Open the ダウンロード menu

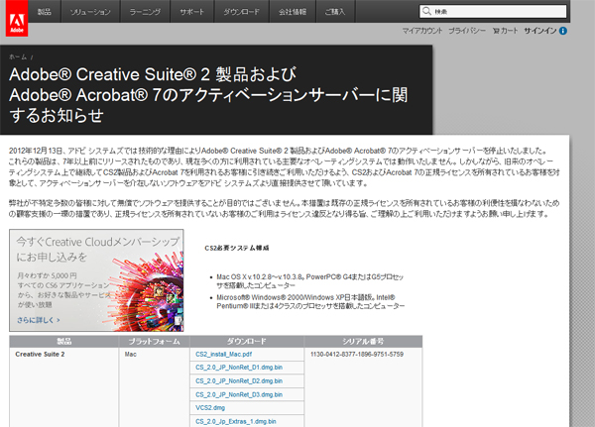(241, 11)
